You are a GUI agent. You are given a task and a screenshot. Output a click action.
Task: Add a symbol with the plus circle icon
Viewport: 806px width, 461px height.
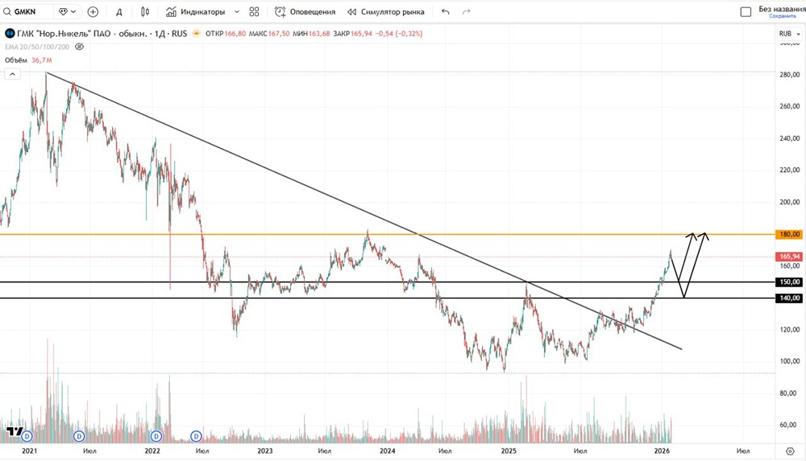tap(93, 11)
